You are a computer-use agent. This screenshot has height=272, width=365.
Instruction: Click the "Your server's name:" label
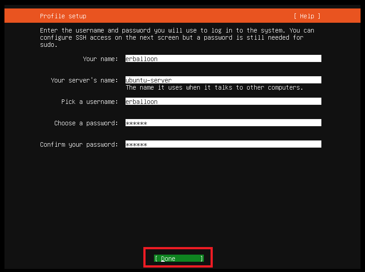tap(84, 80)
